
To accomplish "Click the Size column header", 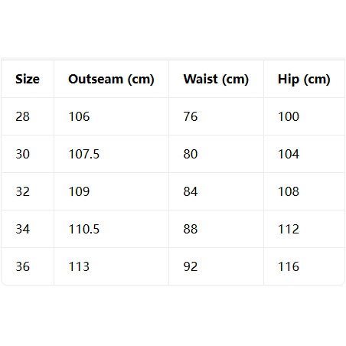I will [28, 79].
